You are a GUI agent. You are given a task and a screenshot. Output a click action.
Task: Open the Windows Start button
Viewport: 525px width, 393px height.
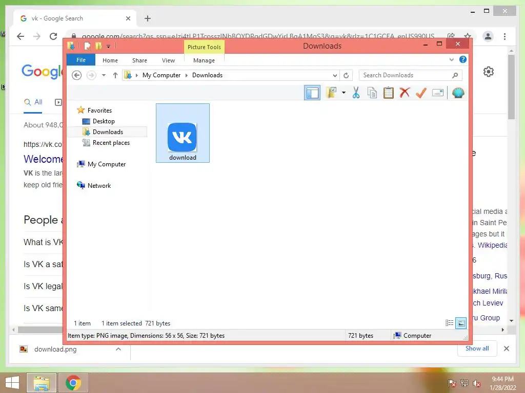[x=12, y=383]
